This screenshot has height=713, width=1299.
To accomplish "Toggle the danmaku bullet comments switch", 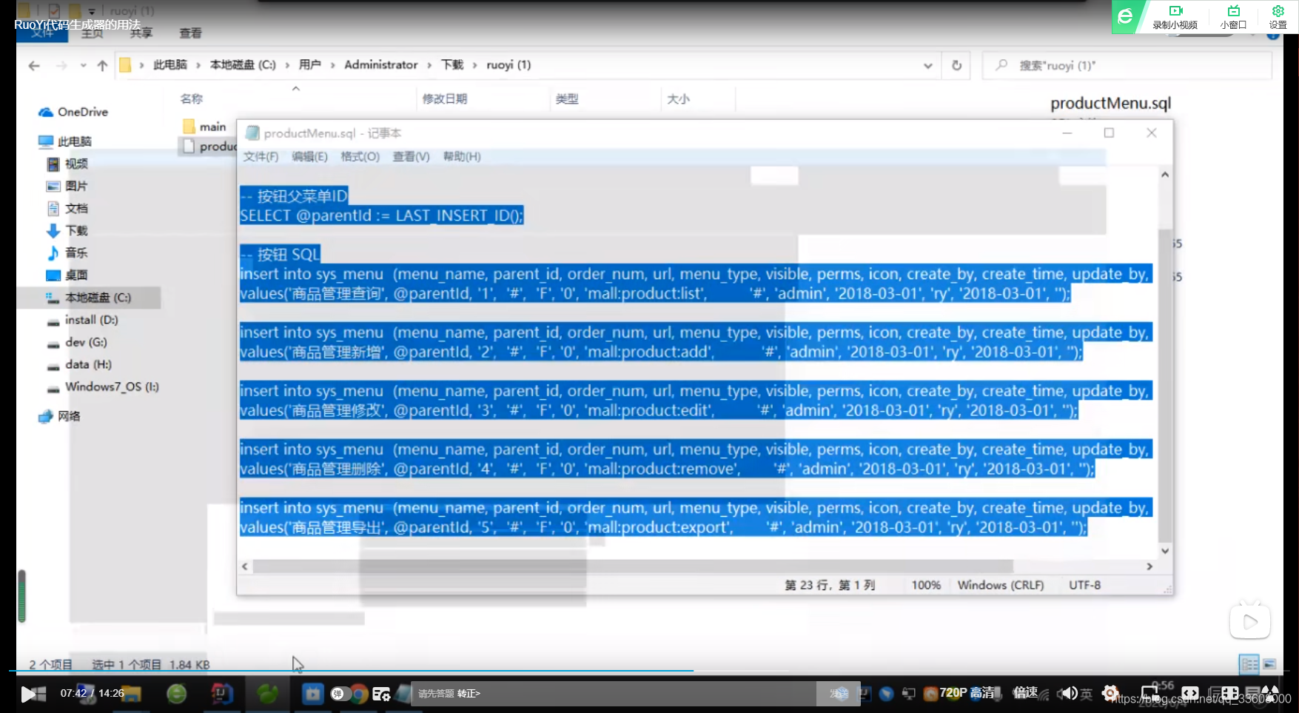I will tap(340, 694).
